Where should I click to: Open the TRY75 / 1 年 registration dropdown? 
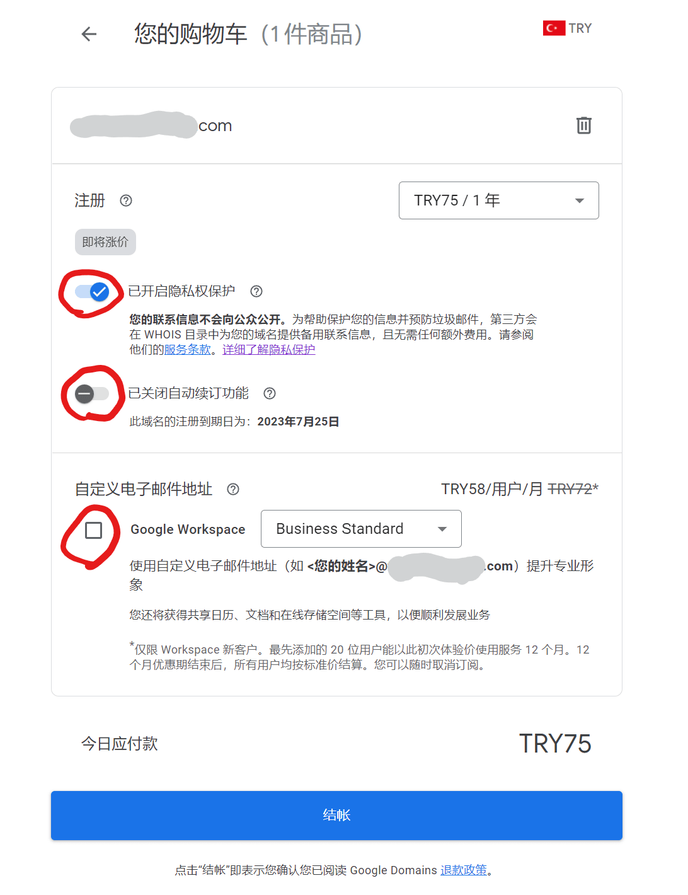pyautogui.click(x=499, y=200)
